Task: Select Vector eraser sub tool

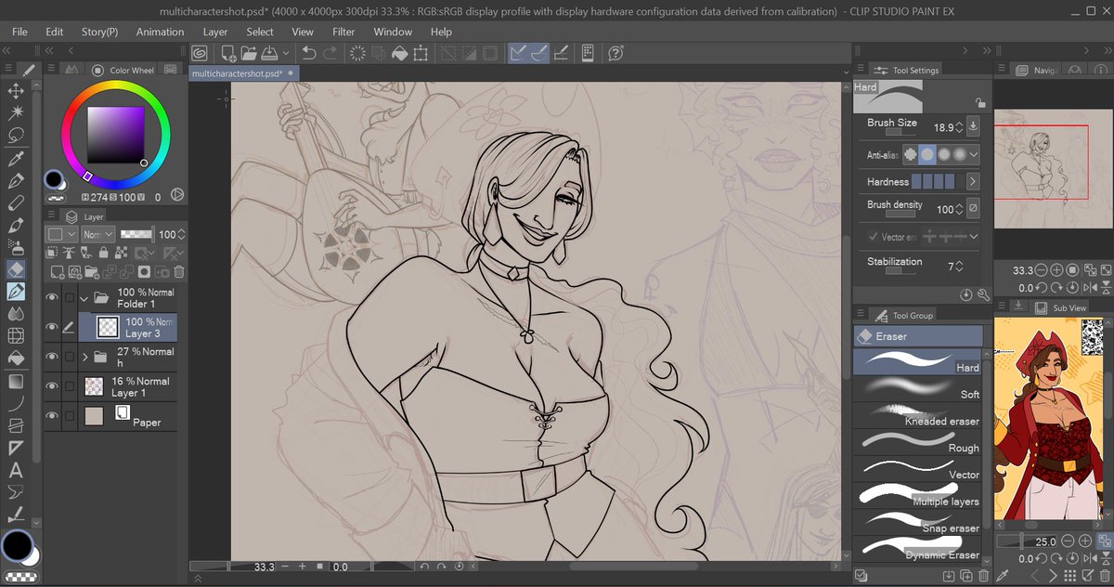Action: 917,469
